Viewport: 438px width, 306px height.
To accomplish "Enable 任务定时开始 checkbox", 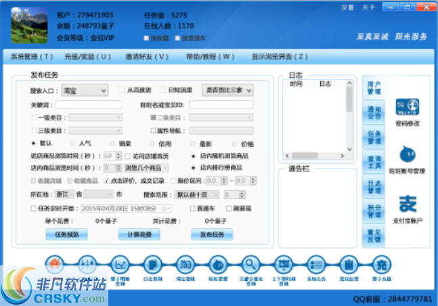I will point(34,209).
